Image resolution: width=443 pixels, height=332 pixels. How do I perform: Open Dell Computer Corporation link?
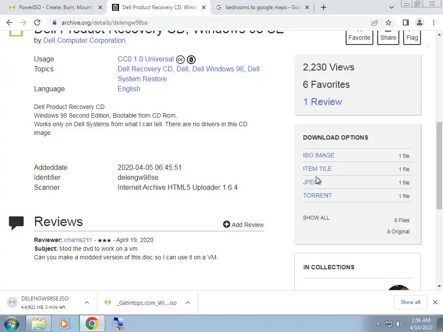[x=84, y=40]
